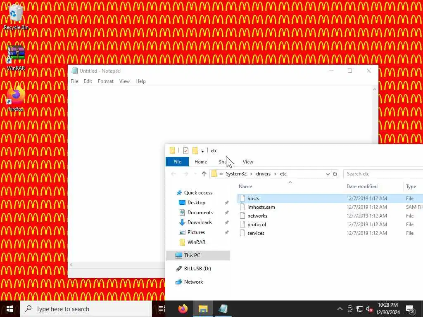
Task: Open Documents in navigation pane
Action: coord(200,213)
